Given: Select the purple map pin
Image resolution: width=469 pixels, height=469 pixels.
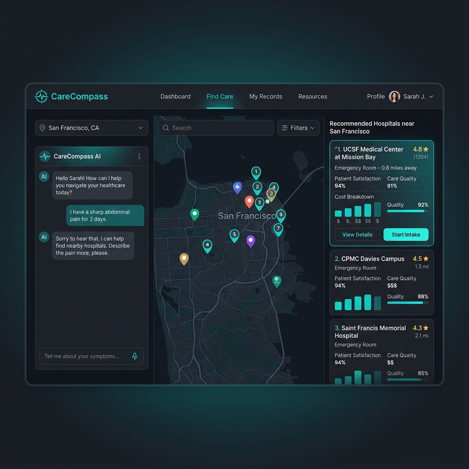Looking at the screenshot, I should point(251,241).
